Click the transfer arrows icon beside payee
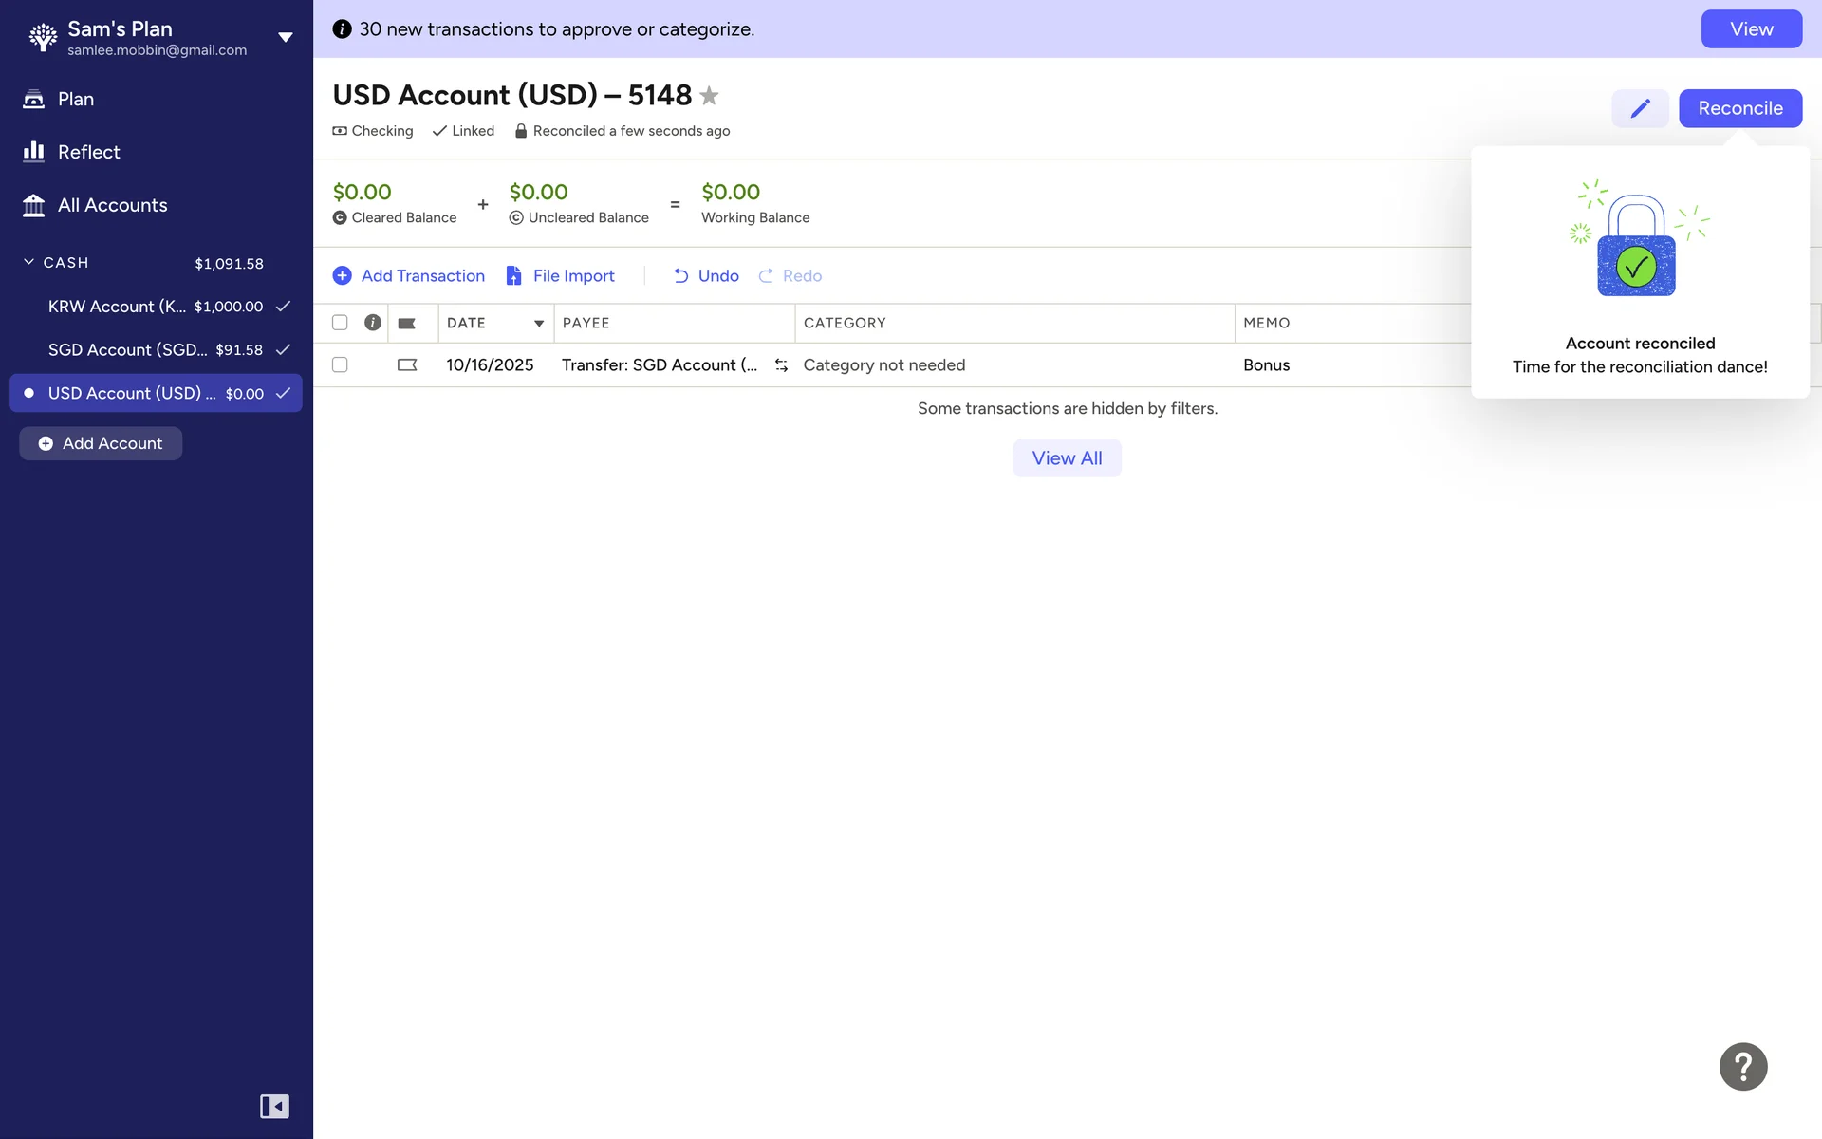The width and height of the screenshot is (1822, 1139). point(781,365)
